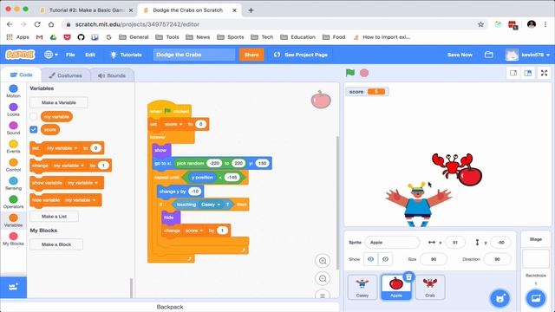The width and height of the screenshot is (555, 312).
Task: Edit the Dodge the Crabs title field
Action: (x=194, y=55)
